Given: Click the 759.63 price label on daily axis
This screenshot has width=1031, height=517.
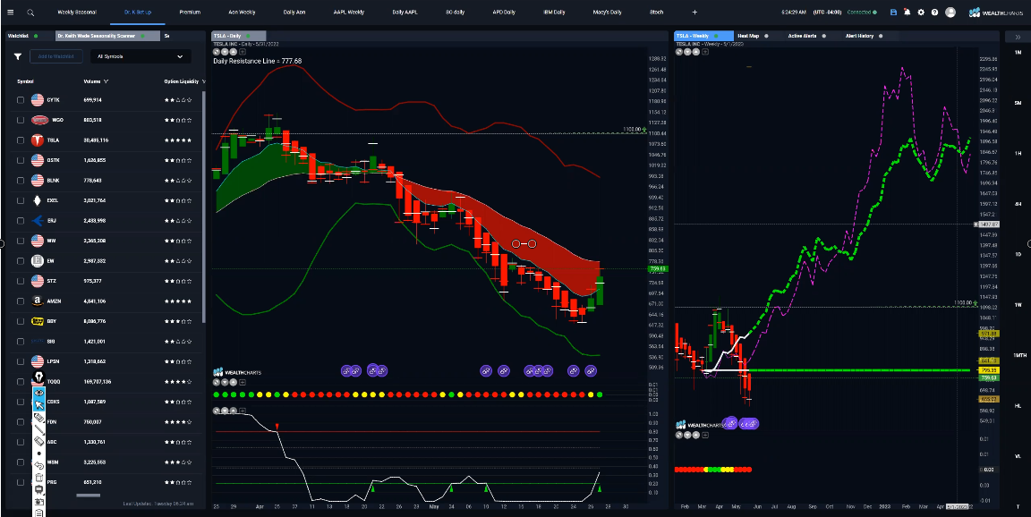Looking at the screenshot, I should click(x=658, y=268).
